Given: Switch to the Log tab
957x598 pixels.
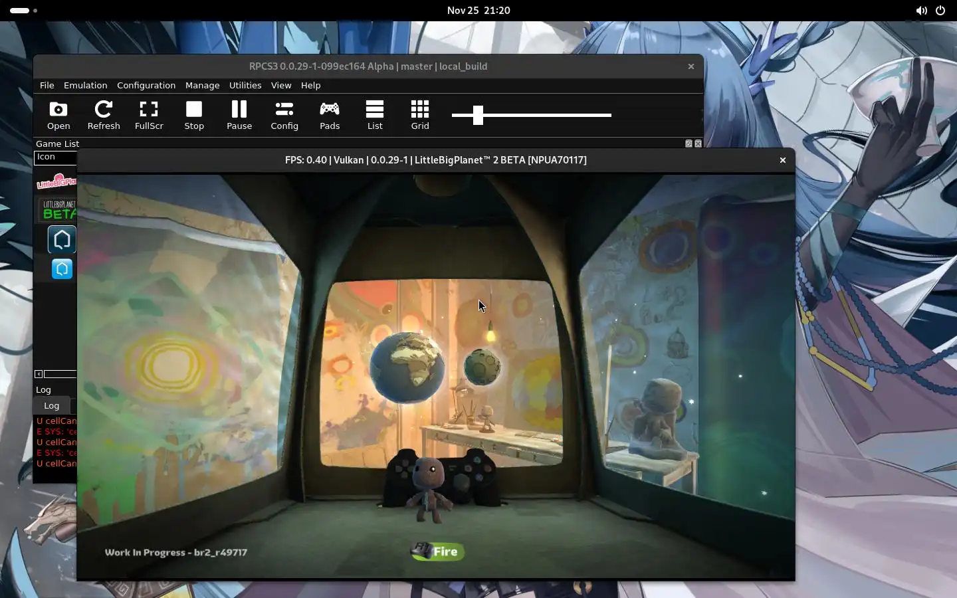Looking at the screenshot, I should coord(52,405).
